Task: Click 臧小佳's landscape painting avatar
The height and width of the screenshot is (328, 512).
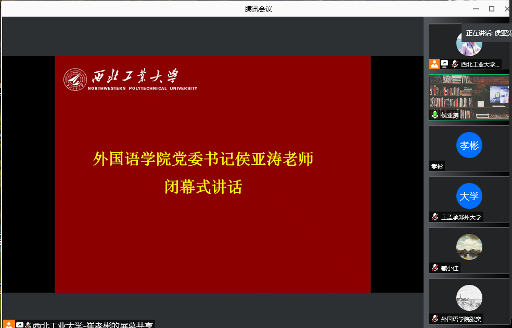Action: (x=469, y=247)
